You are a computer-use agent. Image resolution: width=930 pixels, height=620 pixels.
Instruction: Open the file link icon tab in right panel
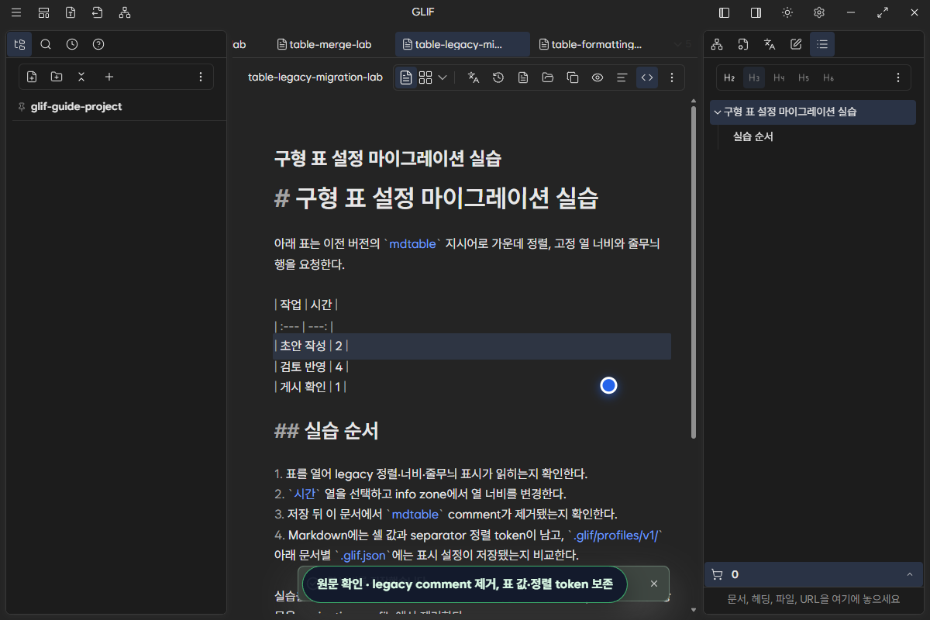pyautogui.click(x=743, y=44)
